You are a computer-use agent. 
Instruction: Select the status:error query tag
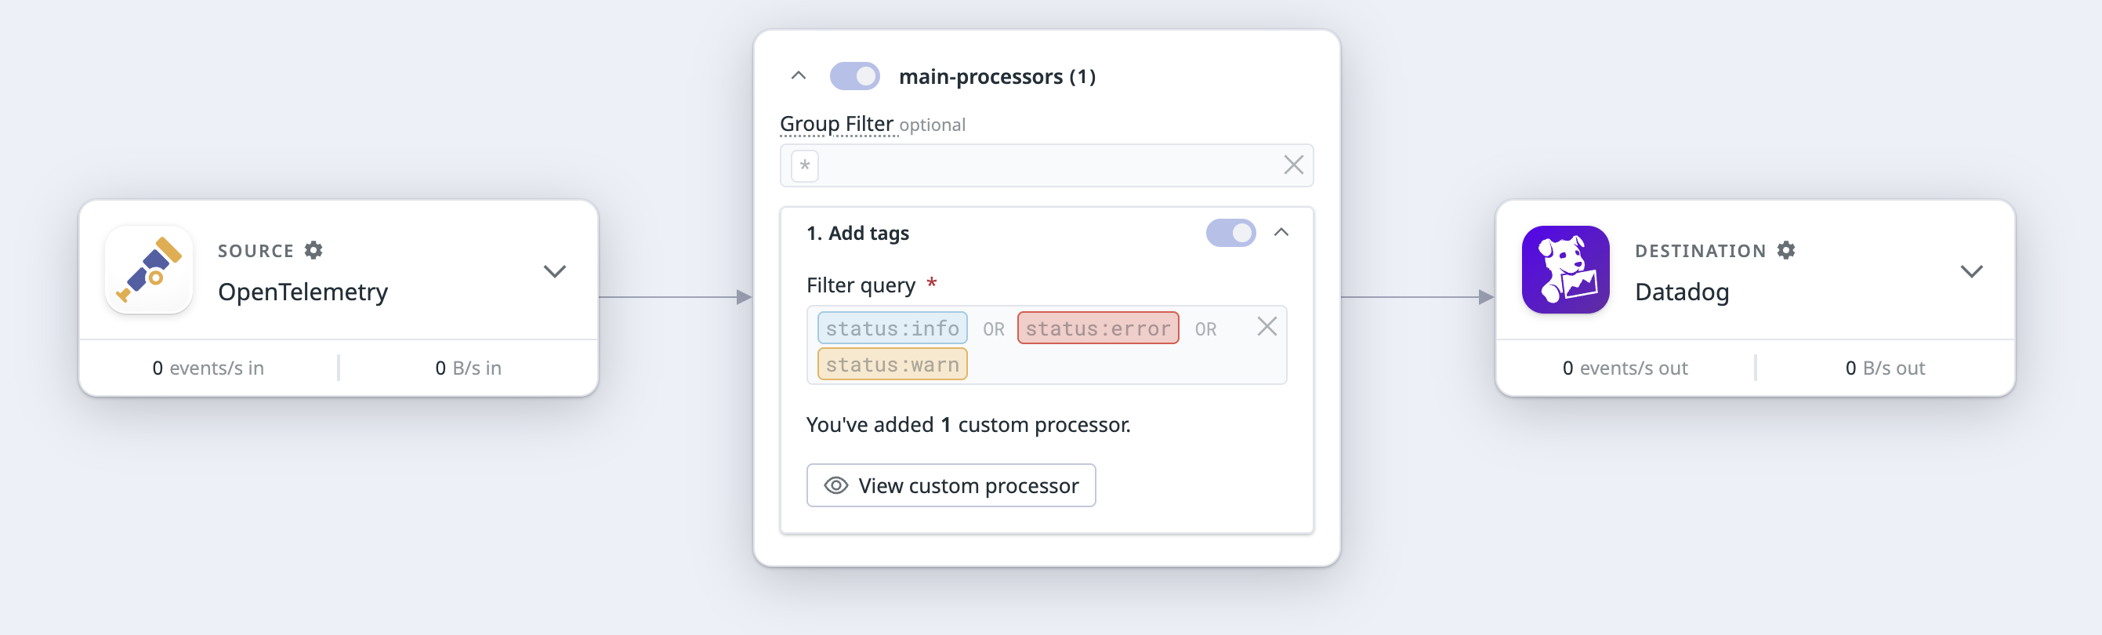(1097, 328)
